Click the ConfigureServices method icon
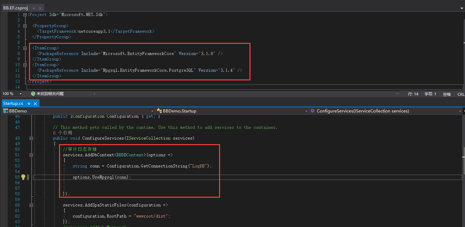 312,111
